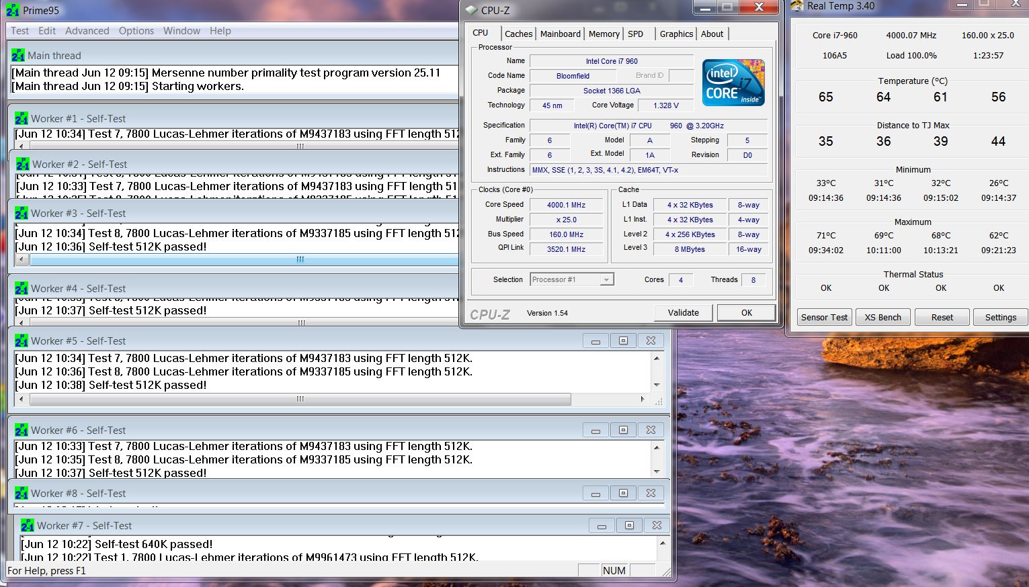Switch to the Caches tab in CPU-Z
This screenshot has height=587, width=1029.
coord(518,34)
